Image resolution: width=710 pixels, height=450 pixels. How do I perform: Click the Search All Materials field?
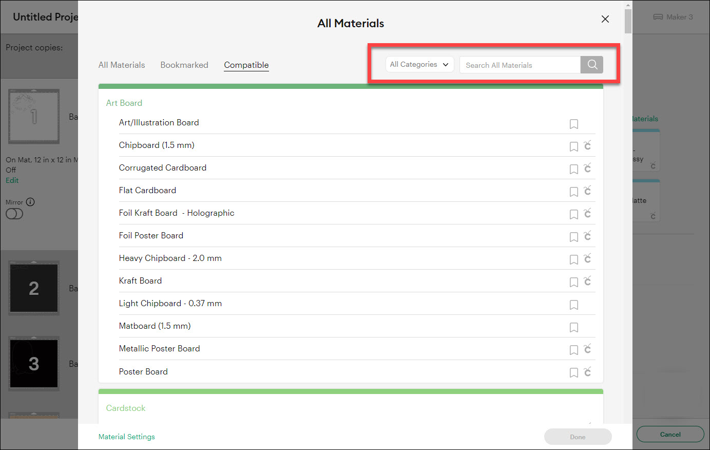(x=520, y=65)
